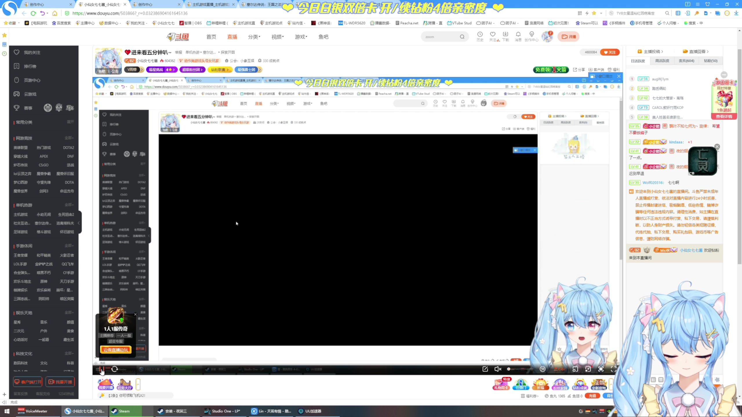The width and height of the screenshot is (742, 417).
Task: Open the 贵宾(604) tab
Action: 686,61
